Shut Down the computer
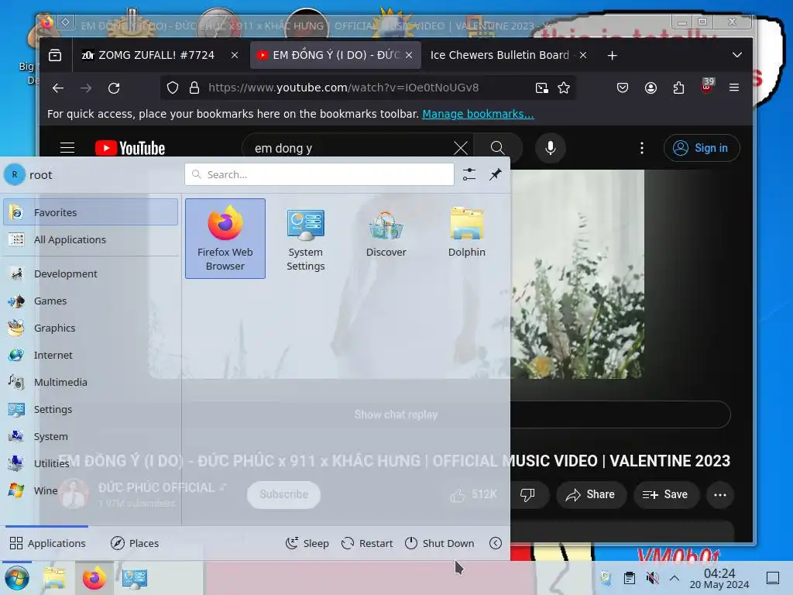Screen dimensions: 793x595 tap(440, 543)
